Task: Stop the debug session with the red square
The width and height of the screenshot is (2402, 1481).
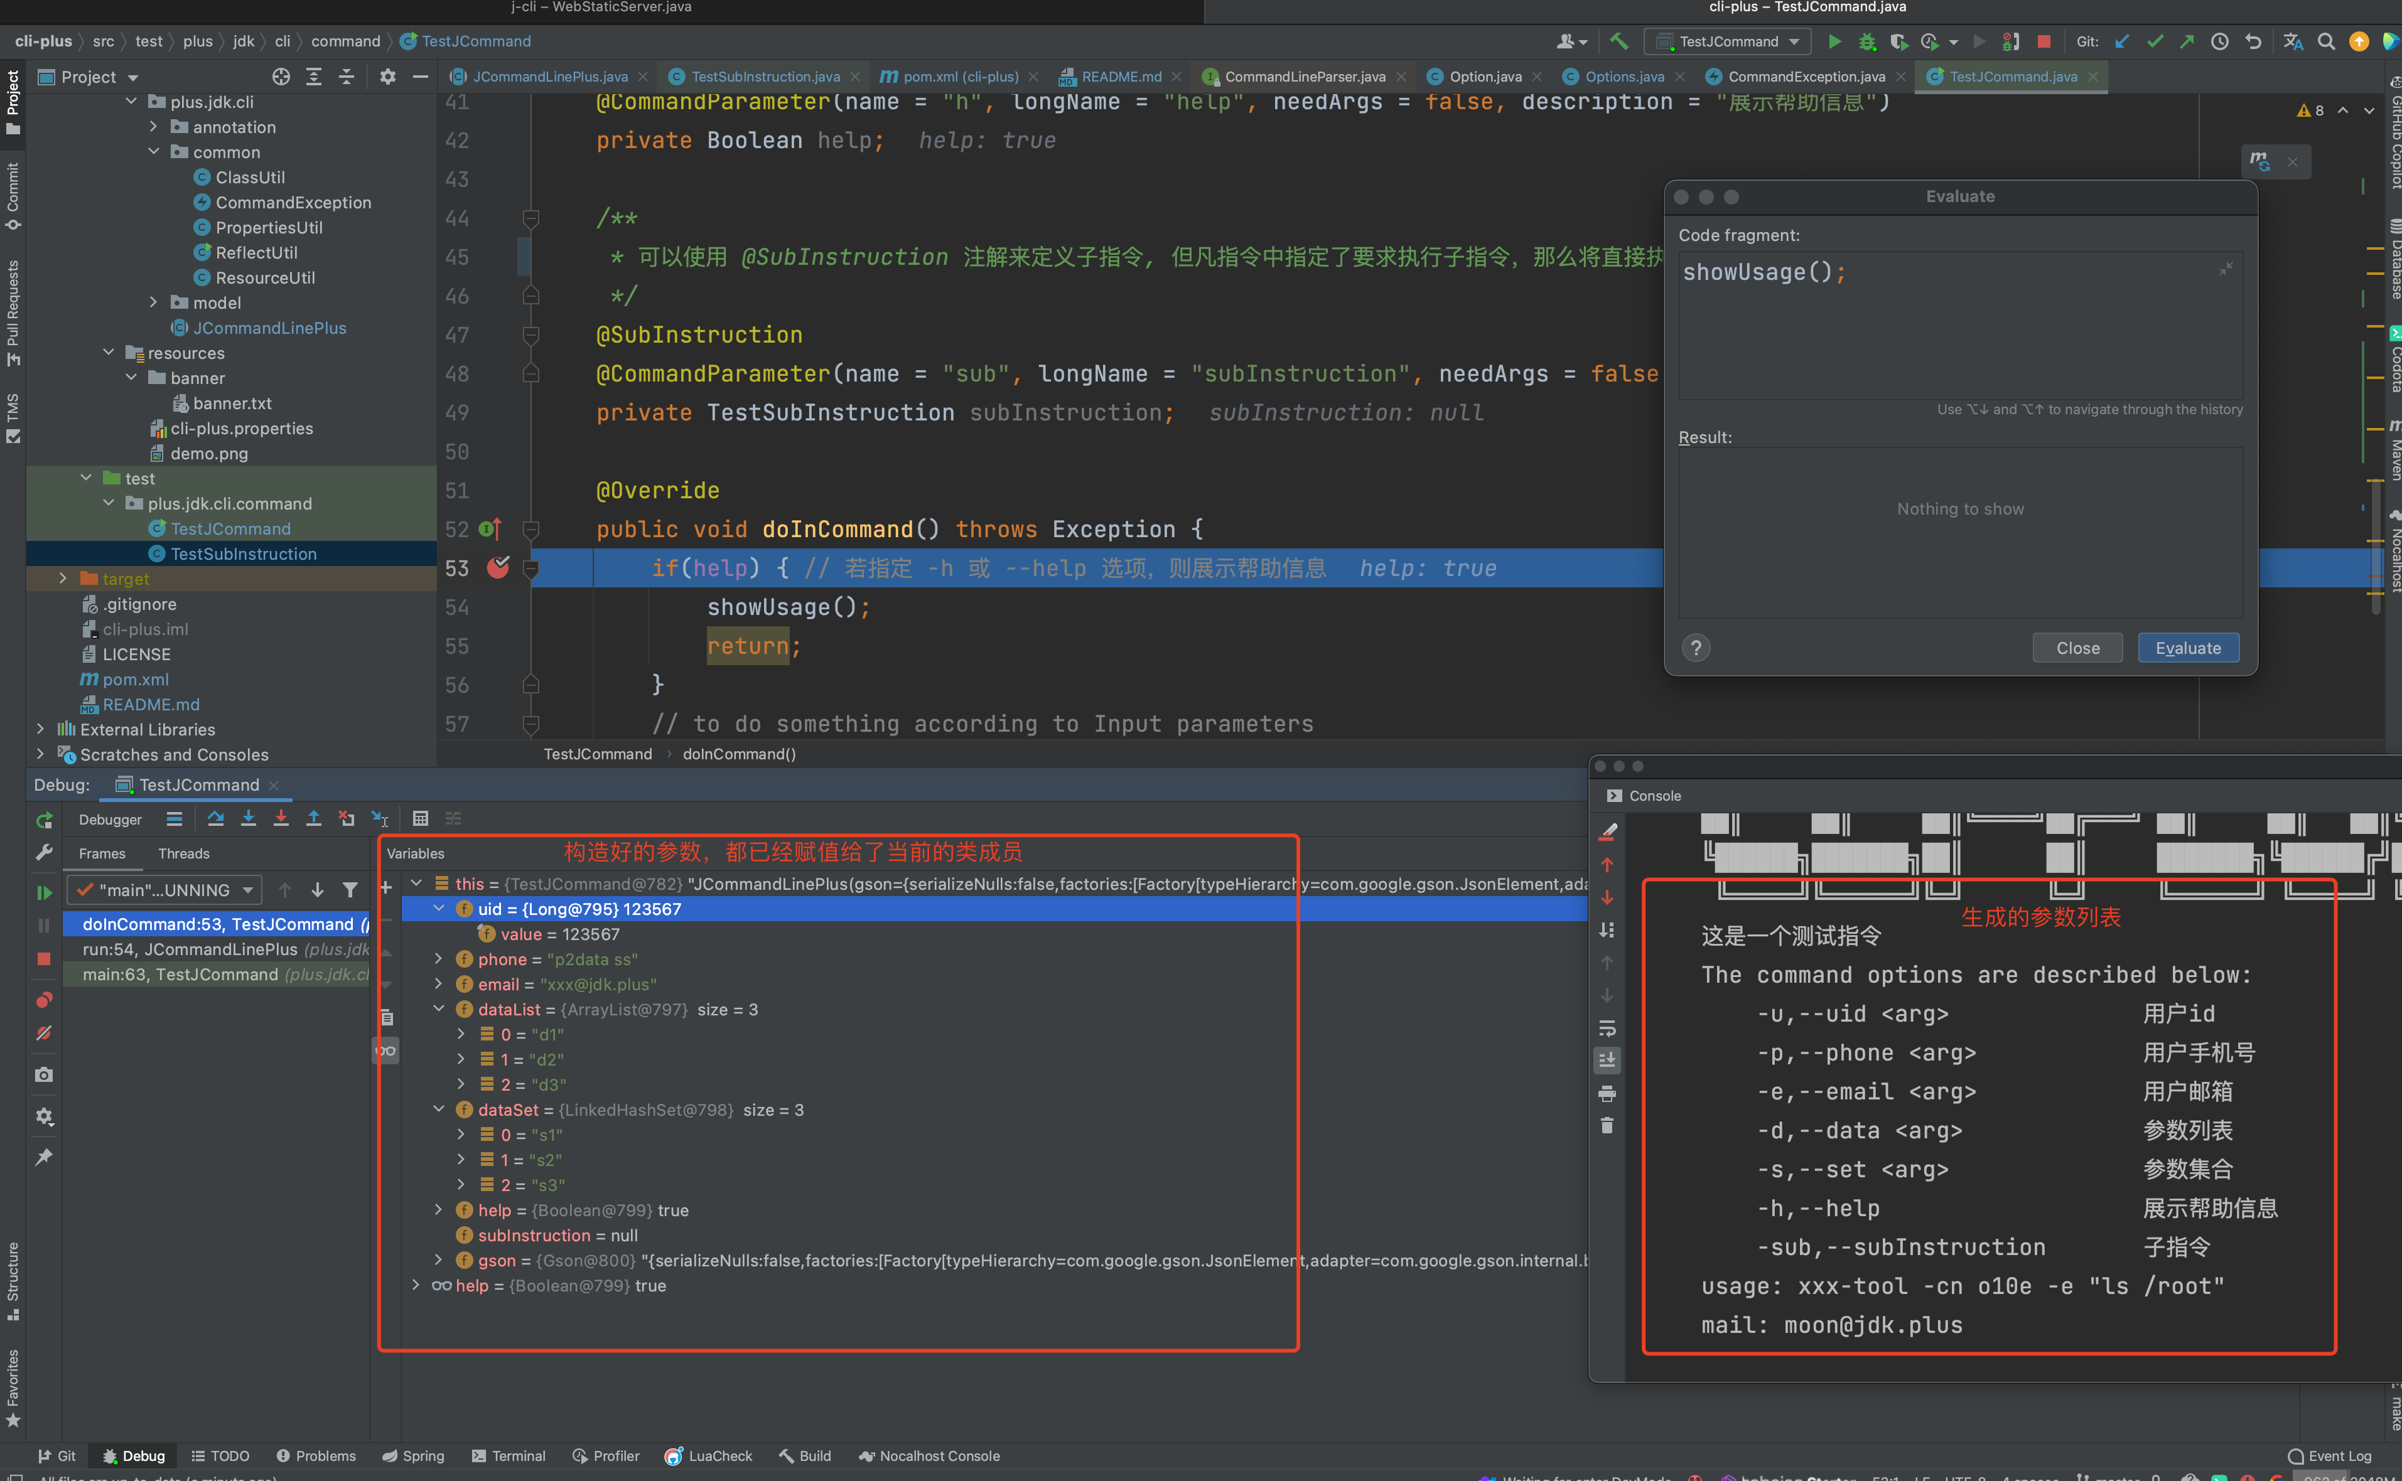Action: (44, 959)
